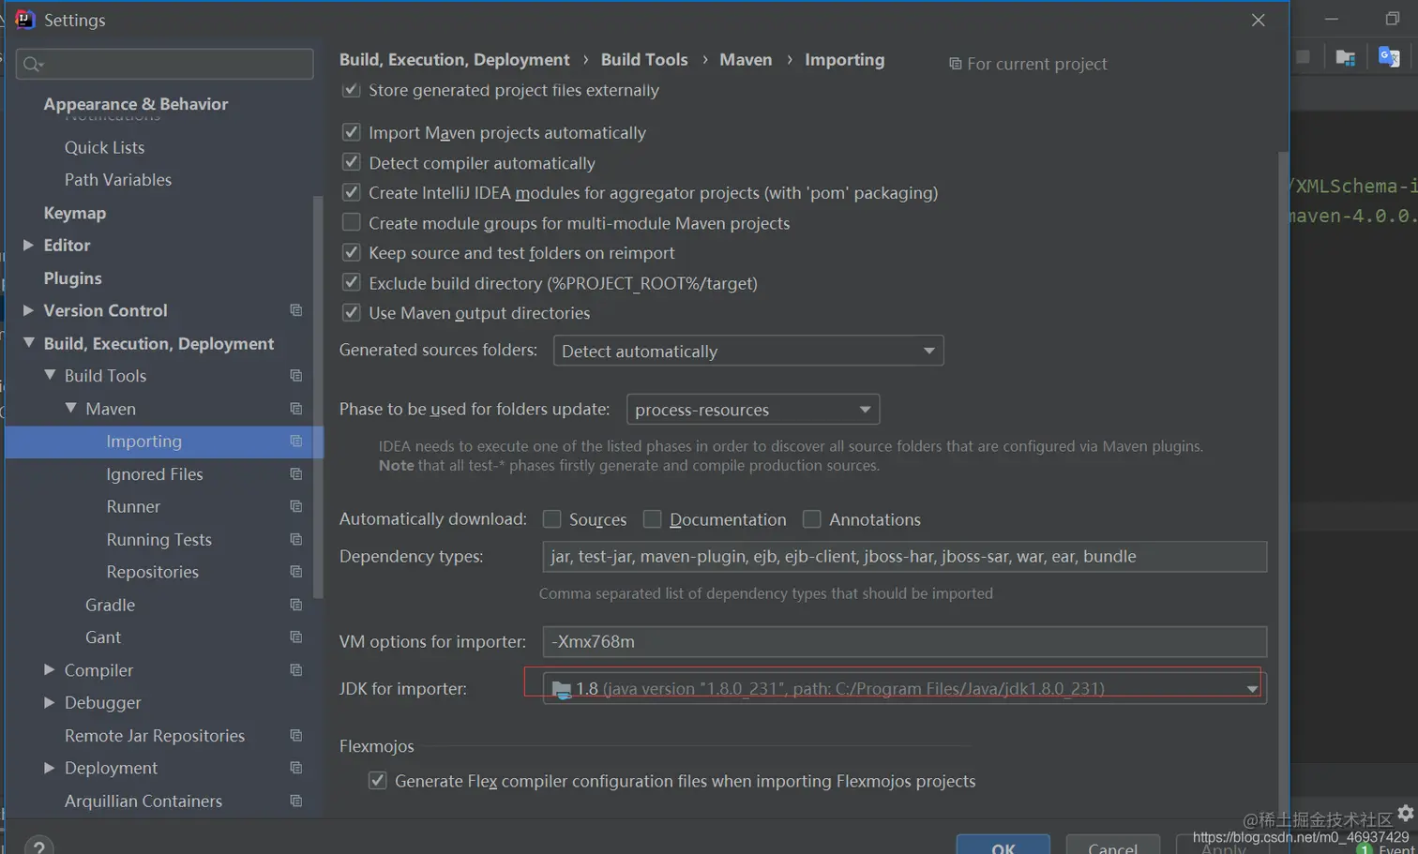Expand the Editor tree node
The height and width of the screenshot is (854, 1418).
pos(28,245)
